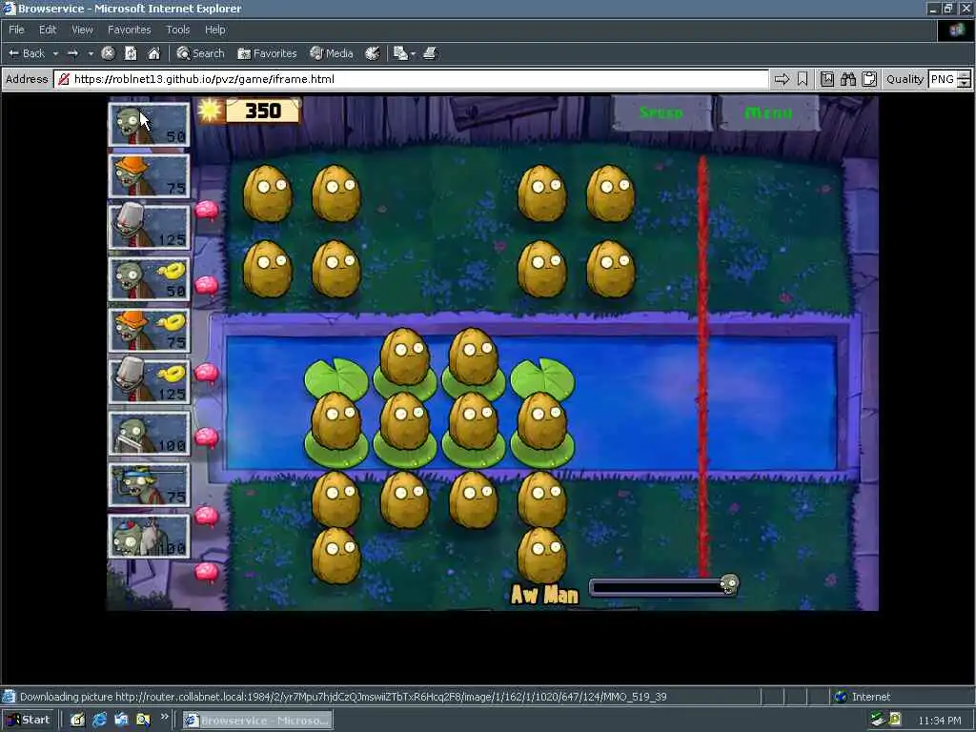
Task: Click the bookmark icon beside the Go arrow
Action: coord(803,79)
